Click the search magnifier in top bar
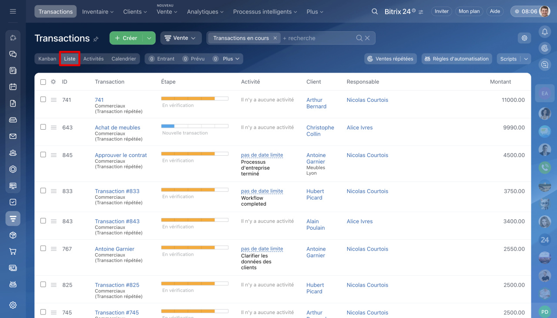The width and height of the screenshot is (557, 318). (374, 12)
